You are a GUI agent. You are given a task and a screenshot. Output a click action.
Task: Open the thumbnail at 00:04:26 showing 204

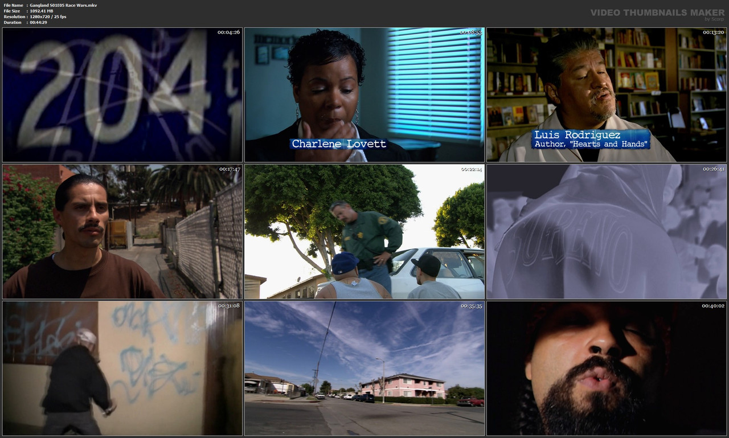pos(122,95)
